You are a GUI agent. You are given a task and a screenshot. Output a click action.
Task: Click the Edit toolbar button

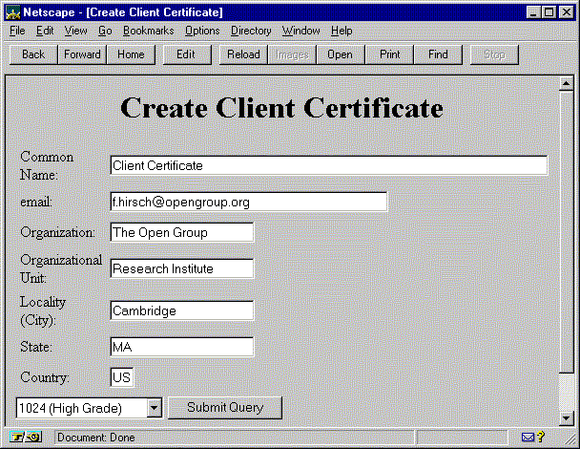coord(186,54)
